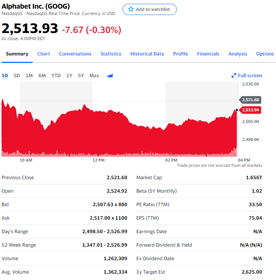Click the Bid value 2,507.63 x 800
The height and width of the screenshot is (280, 276).
tap(110, 204)
